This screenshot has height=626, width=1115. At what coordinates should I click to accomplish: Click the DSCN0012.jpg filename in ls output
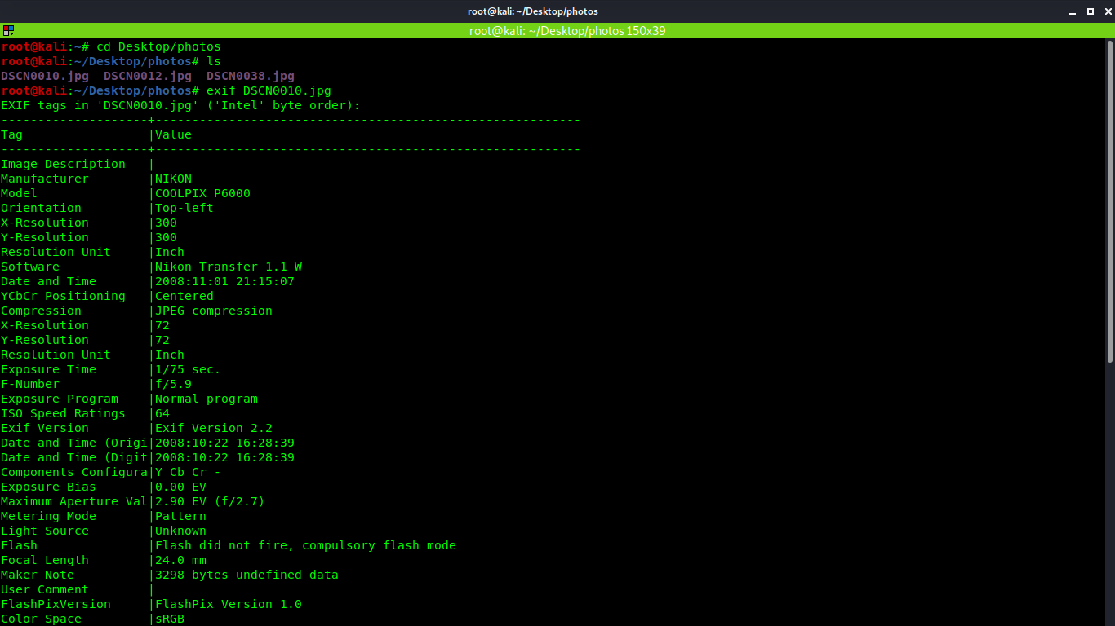[148, 76]
